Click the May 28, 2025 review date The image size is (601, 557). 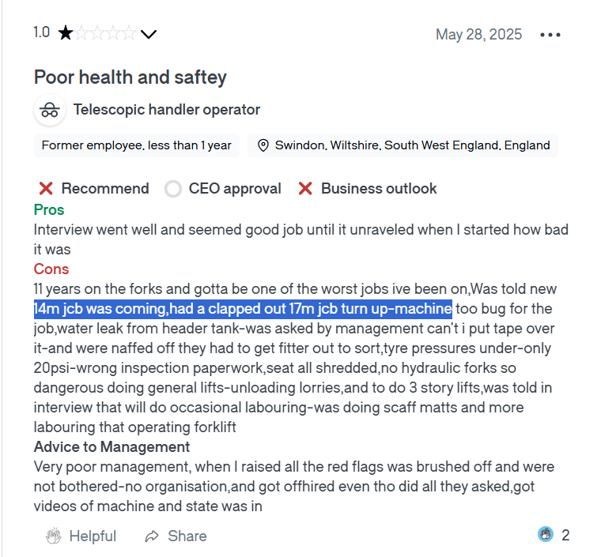[x=478, y=35]
